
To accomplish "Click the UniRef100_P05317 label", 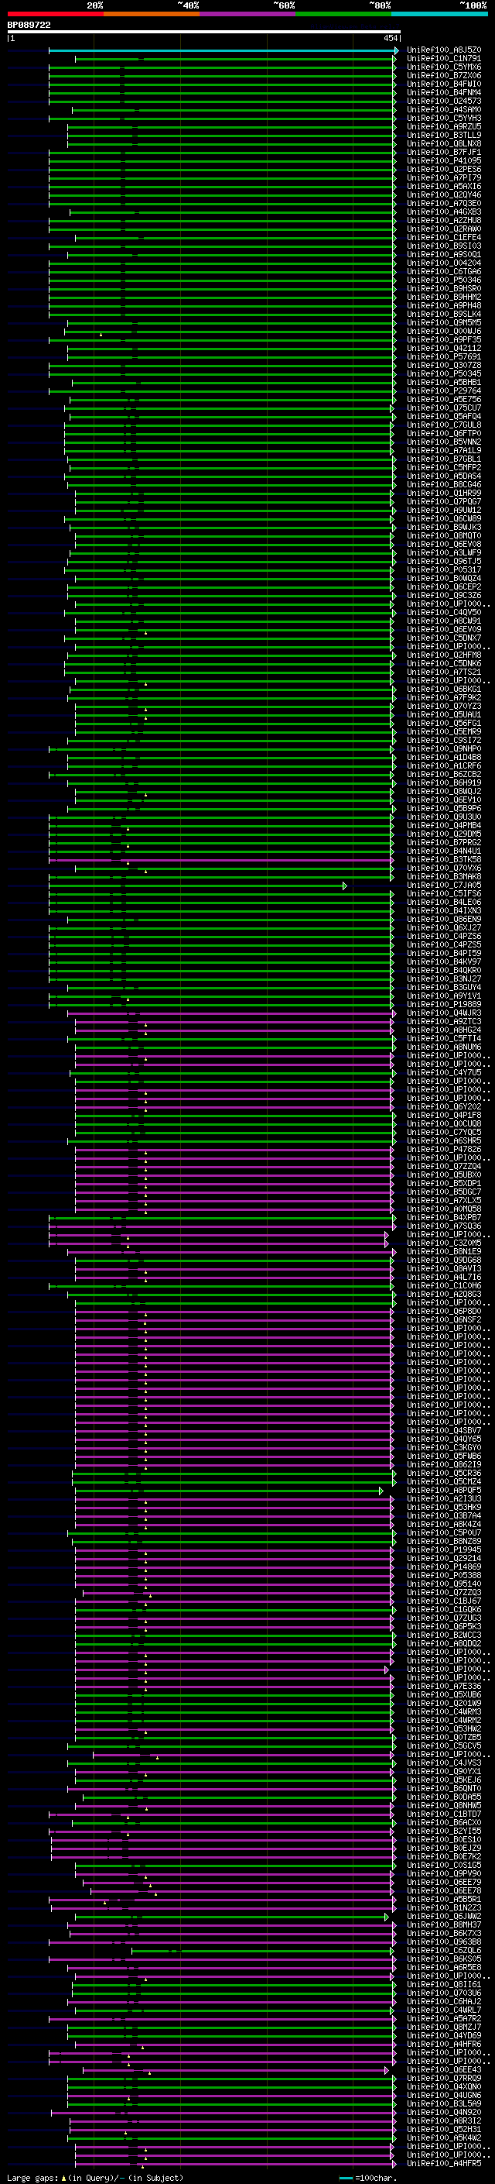I will point(444,569).
